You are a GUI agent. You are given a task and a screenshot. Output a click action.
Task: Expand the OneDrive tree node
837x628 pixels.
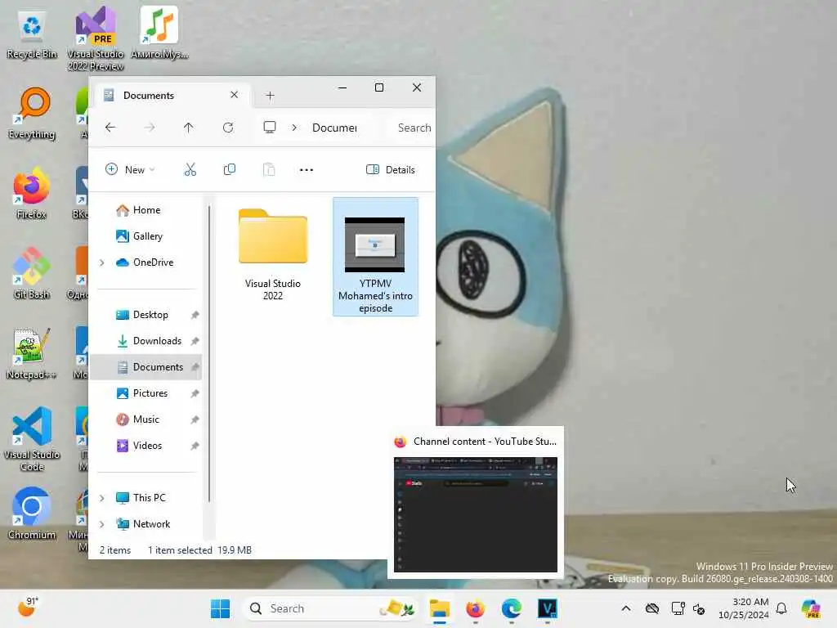click(102, 262)
